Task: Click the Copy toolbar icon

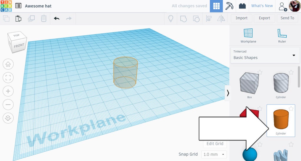Action: [x=6, y=18]
